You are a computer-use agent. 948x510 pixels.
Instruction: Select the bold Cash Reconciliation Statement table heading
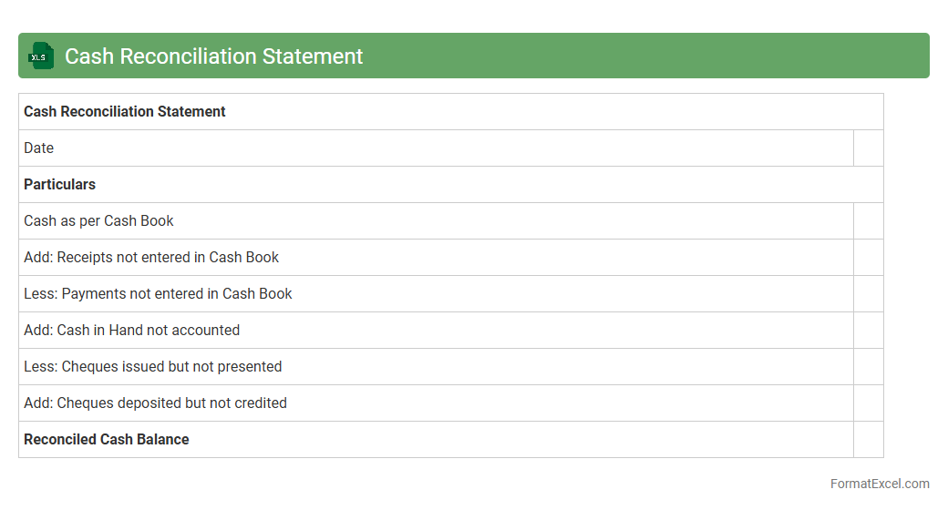(125, 112)
